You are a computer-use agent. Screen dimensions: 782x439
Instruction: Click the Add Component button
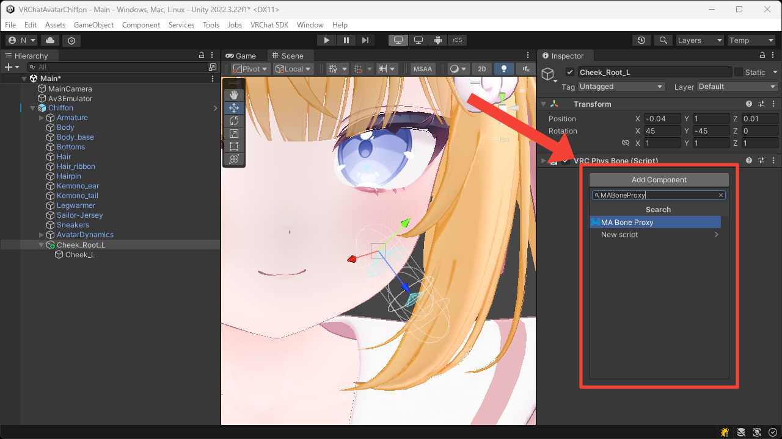pyautogui.click(x=659, y=179)
